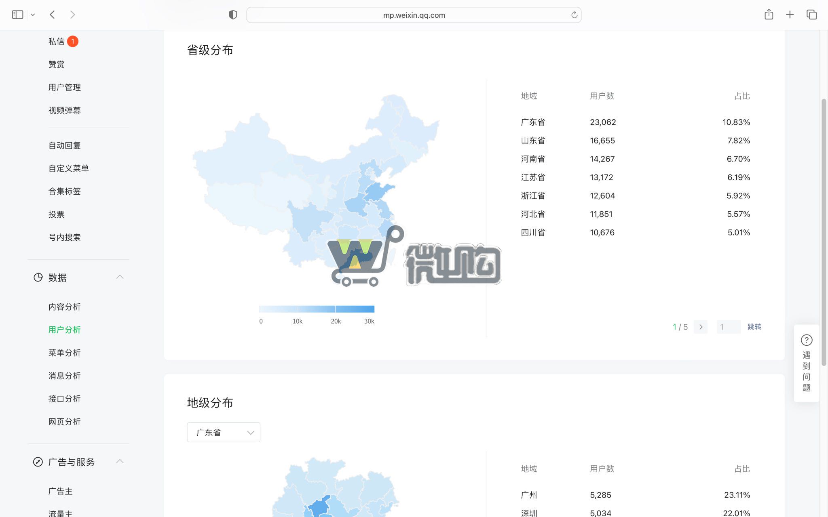The width and height of the screenshot is (828, 517).
Task: Click the question mark icon on 遇到问题 panel
Action: point(807,340)
